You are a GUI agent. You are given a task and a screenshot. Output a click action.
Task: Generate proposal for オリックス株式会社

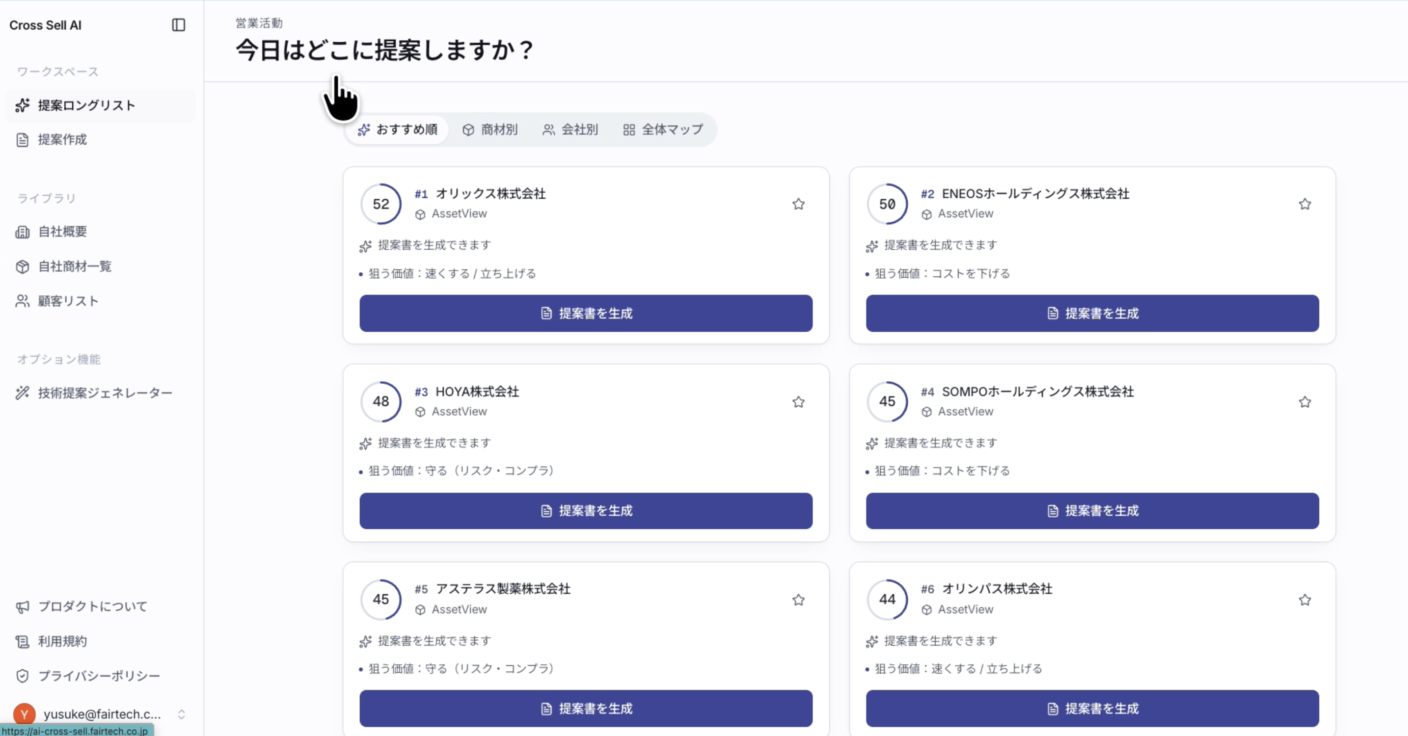(x=586, y=313)
